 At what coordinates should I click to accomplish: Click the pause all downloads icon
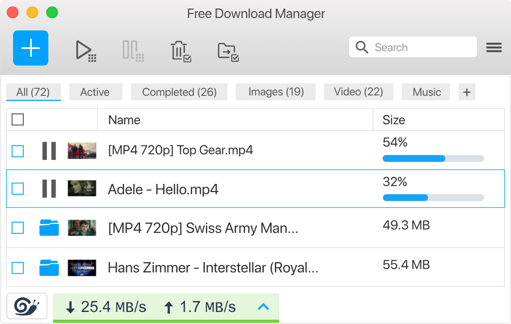pos(133,51)
